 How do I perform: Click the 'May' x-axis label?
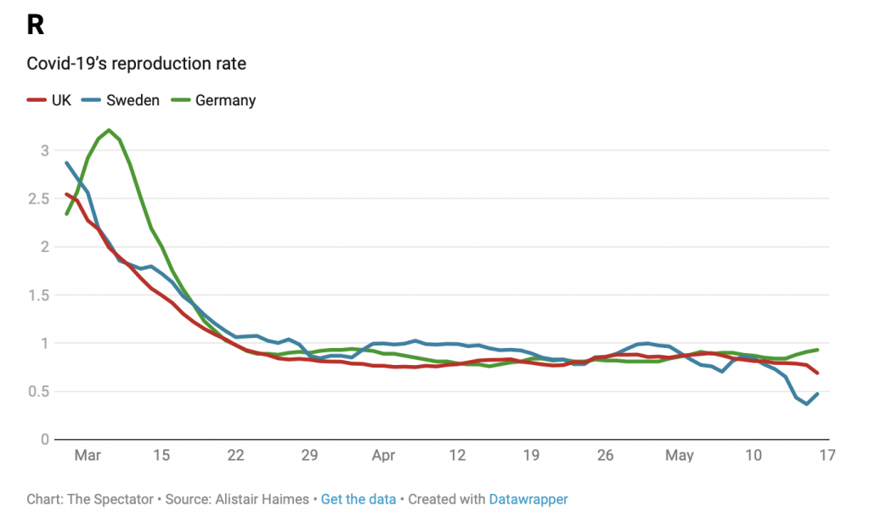(679, 456)
